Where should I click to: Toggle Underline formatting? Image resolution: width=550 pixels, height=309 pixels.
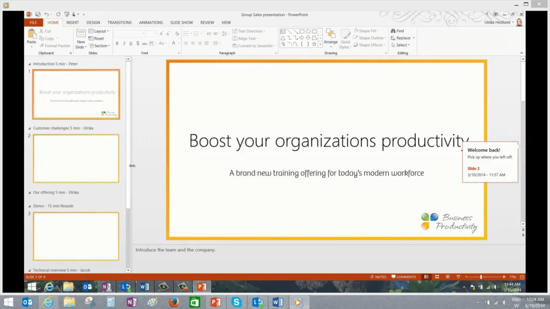pos(131,43)
